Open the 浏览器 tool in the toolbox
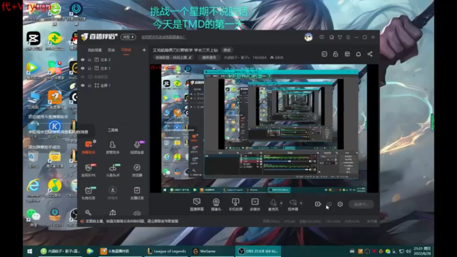457x257 pixels. tap(137, 170)
